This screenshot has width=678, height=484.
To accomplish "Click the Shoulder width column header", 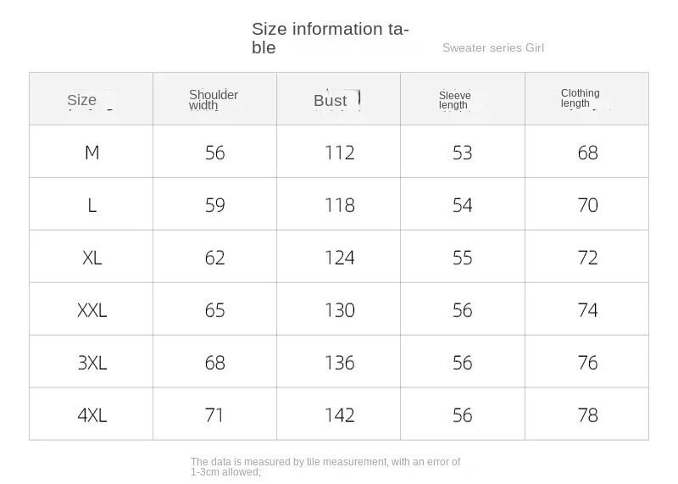I will click(x=214, y=100).
